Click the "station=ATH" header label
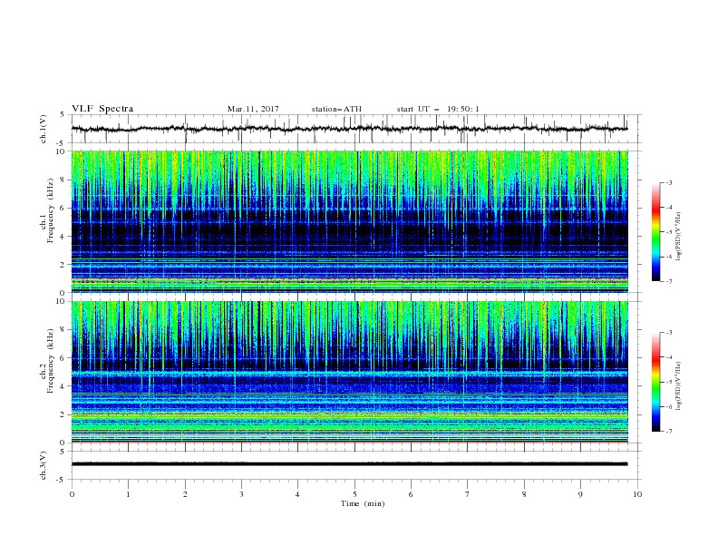The height and width of the screenshot is (555, 718). [x=336, y=109]
